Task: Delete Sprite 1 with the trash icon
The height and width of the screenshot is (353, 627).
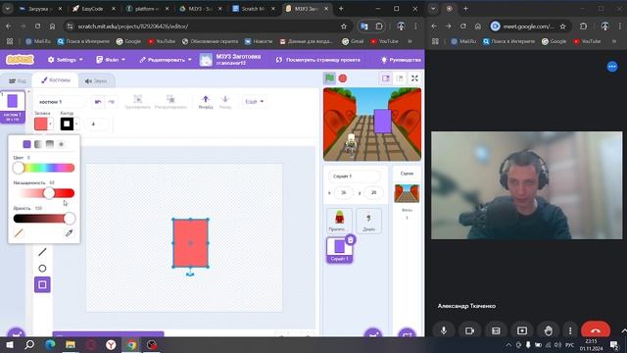Action: pyautogui.click(x=351, y=239)
